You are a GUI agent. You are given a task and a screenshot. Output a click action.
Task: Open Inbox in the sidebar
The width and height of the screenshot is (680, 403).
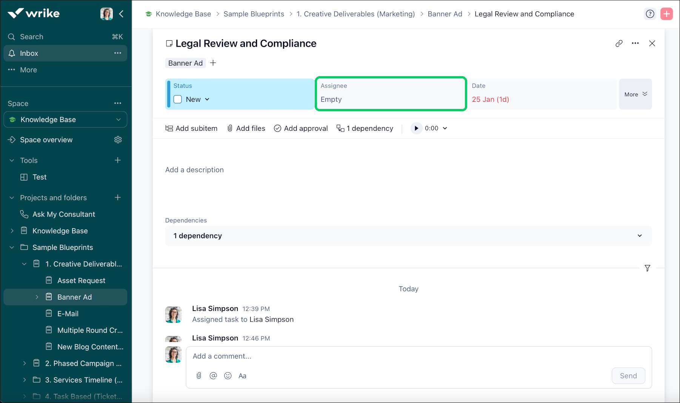[29, 53]
